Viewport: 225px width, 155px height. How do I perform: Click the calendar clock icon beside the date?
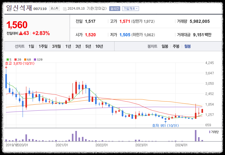(x=65, y=9)
